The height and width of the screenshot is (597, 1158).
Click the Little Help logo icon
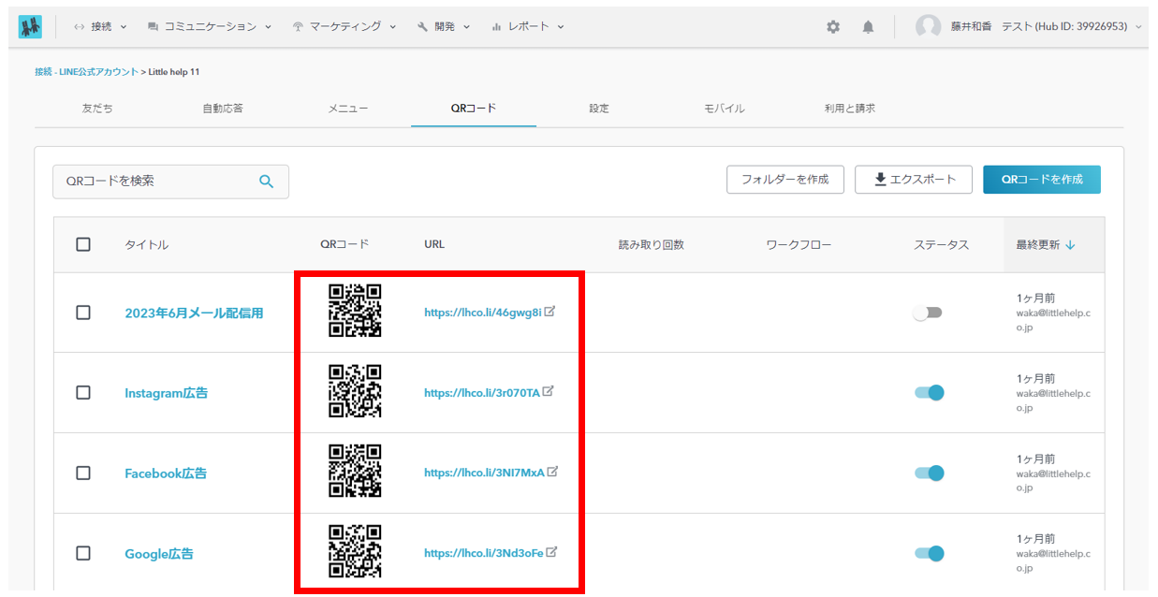point(30,27)
